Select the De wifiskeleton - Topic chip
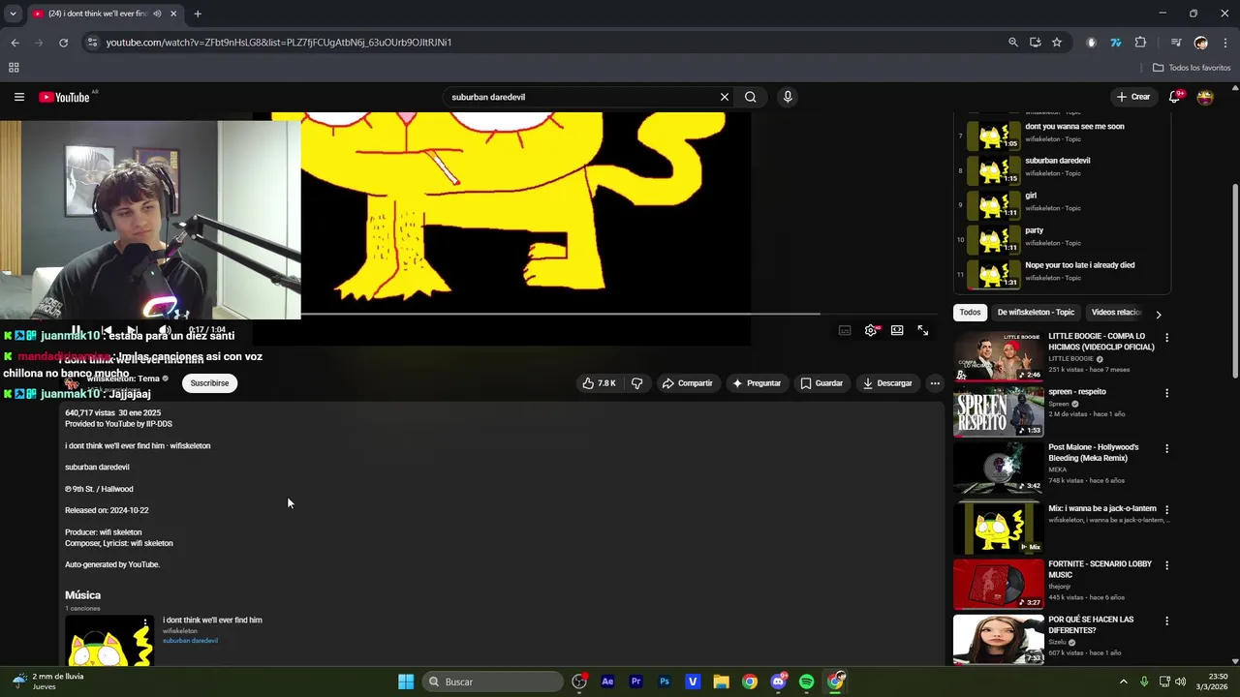Image resolution: width=1240 pixels, height=697 pixels. pyautogui.click(x=1036, y=313)
